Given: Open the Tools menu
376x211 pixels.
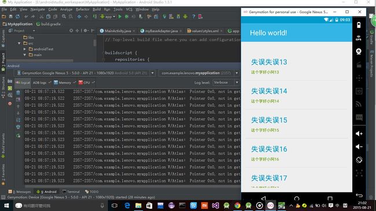Looking at the screenshot, I should [118, 9].
